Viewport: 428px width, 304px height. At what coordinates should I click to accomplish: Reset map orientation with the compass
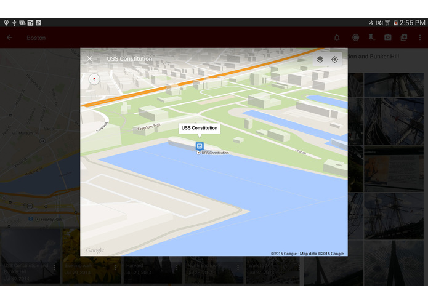tap(94, 79)
